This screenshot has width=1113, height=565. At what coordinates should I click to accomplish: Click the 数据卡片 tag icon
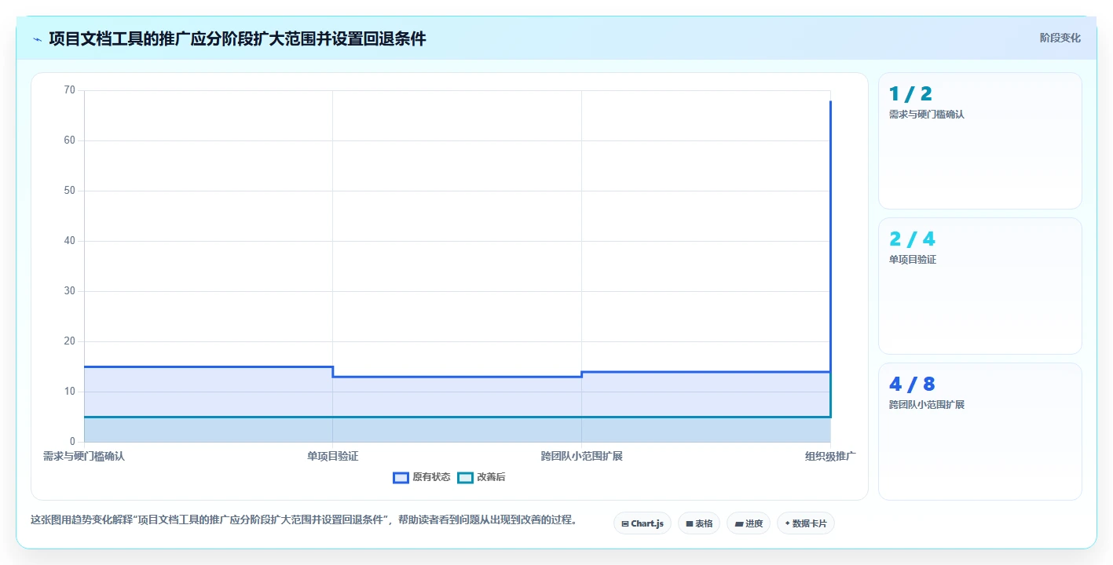[787, 523]
